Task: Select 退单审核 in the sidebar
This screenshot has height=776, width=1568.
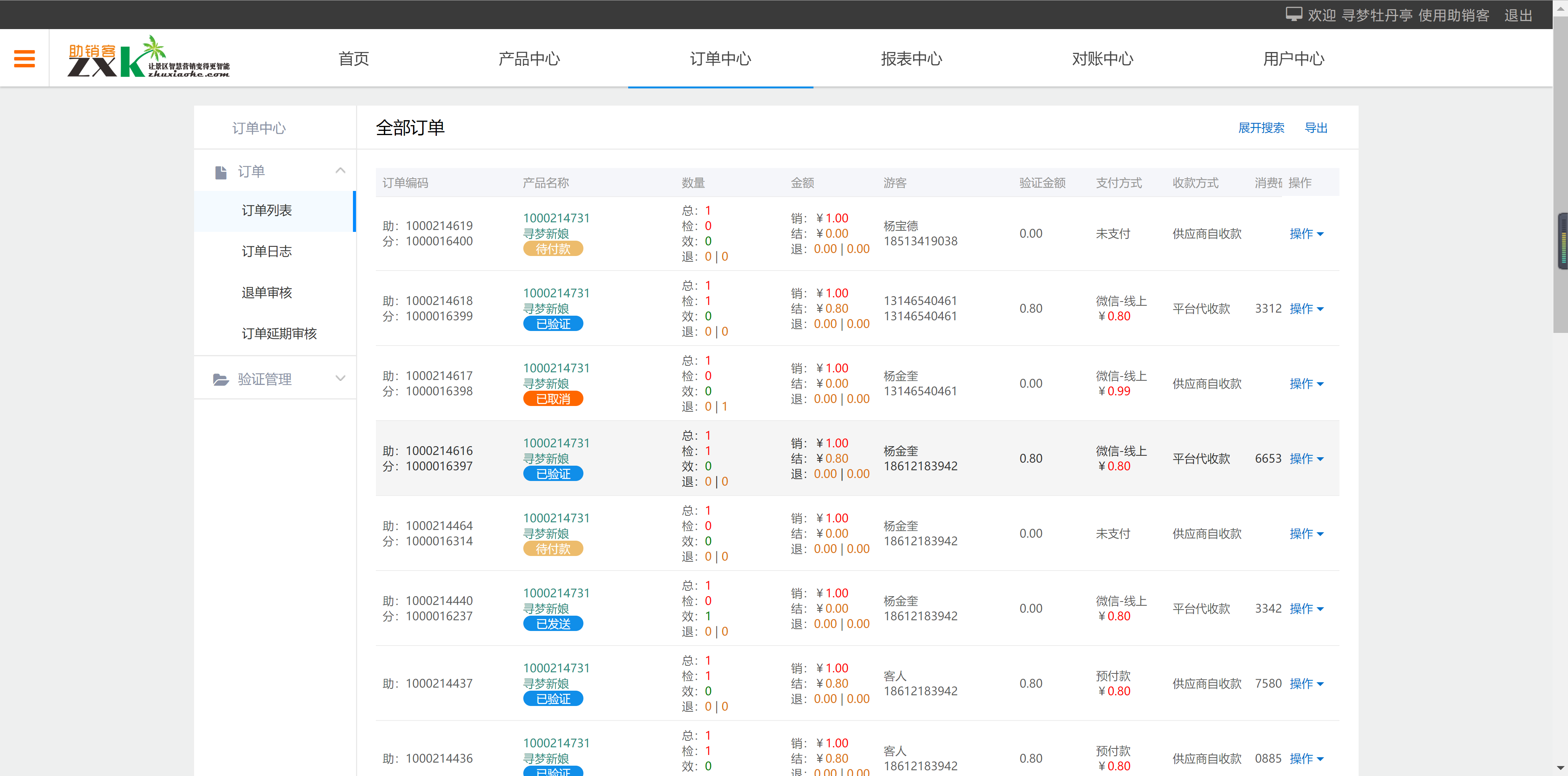Action: coord(266,293)
